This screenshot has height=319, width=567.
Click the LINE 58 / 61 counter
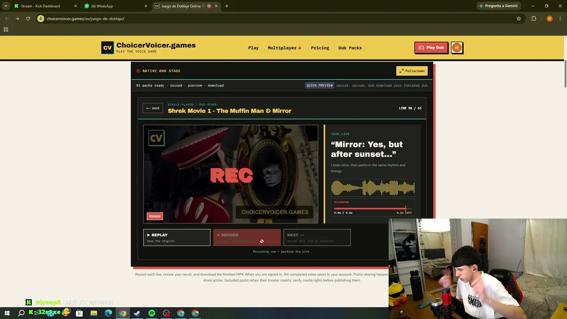(x=410, y=108)
